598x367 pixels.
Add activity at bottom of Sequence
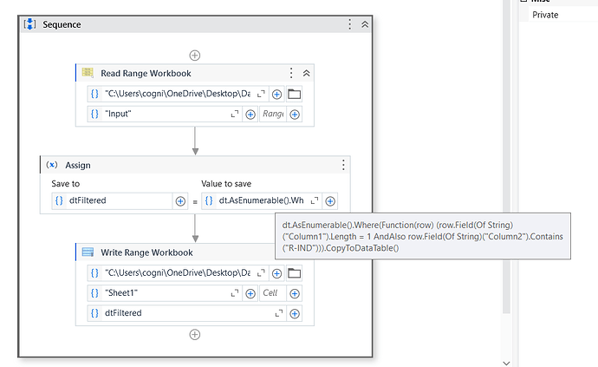pyautogui.click(x=195, y=335)
